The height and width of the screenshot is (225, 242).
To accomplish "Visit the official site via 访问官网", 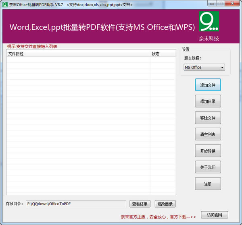I will point(215,215).
